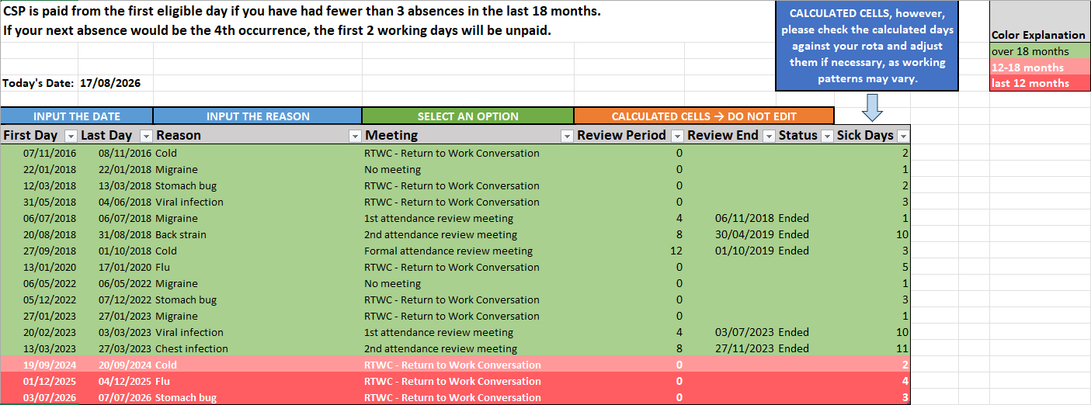Screen dimensions: 1091x405
Task: Select the green over 18 months swatch
Action: click(x=1039, y=51)
